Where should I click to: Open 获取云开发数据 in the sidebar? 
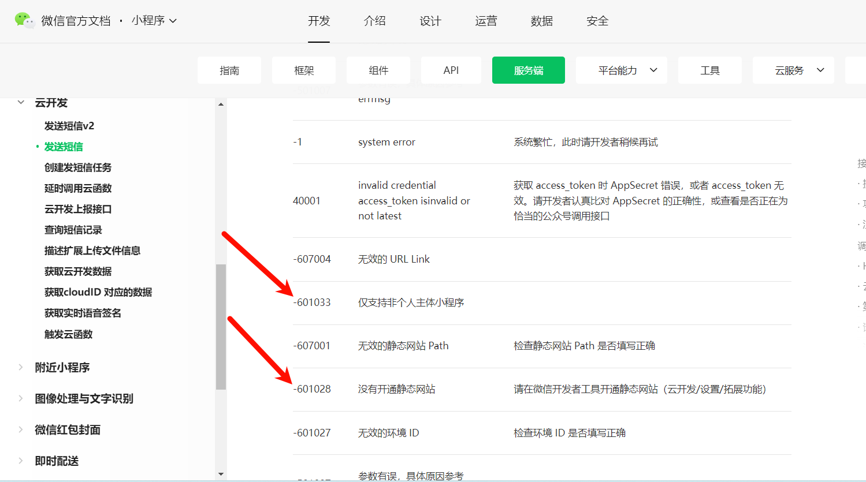click(x=78, y=271)
